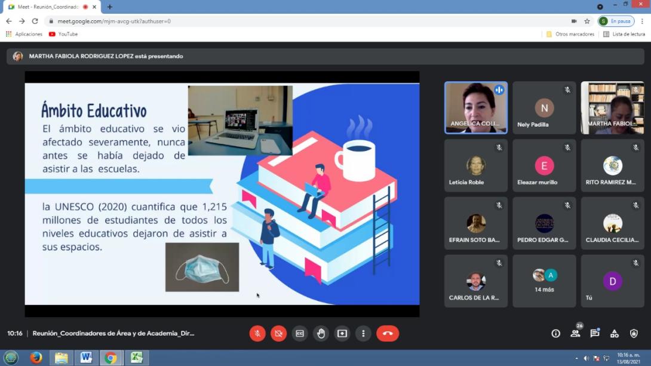The height and width of the screenshot is (366, 651).
Task: Open meeting details info icon
Action: click(x=555, y=333)
